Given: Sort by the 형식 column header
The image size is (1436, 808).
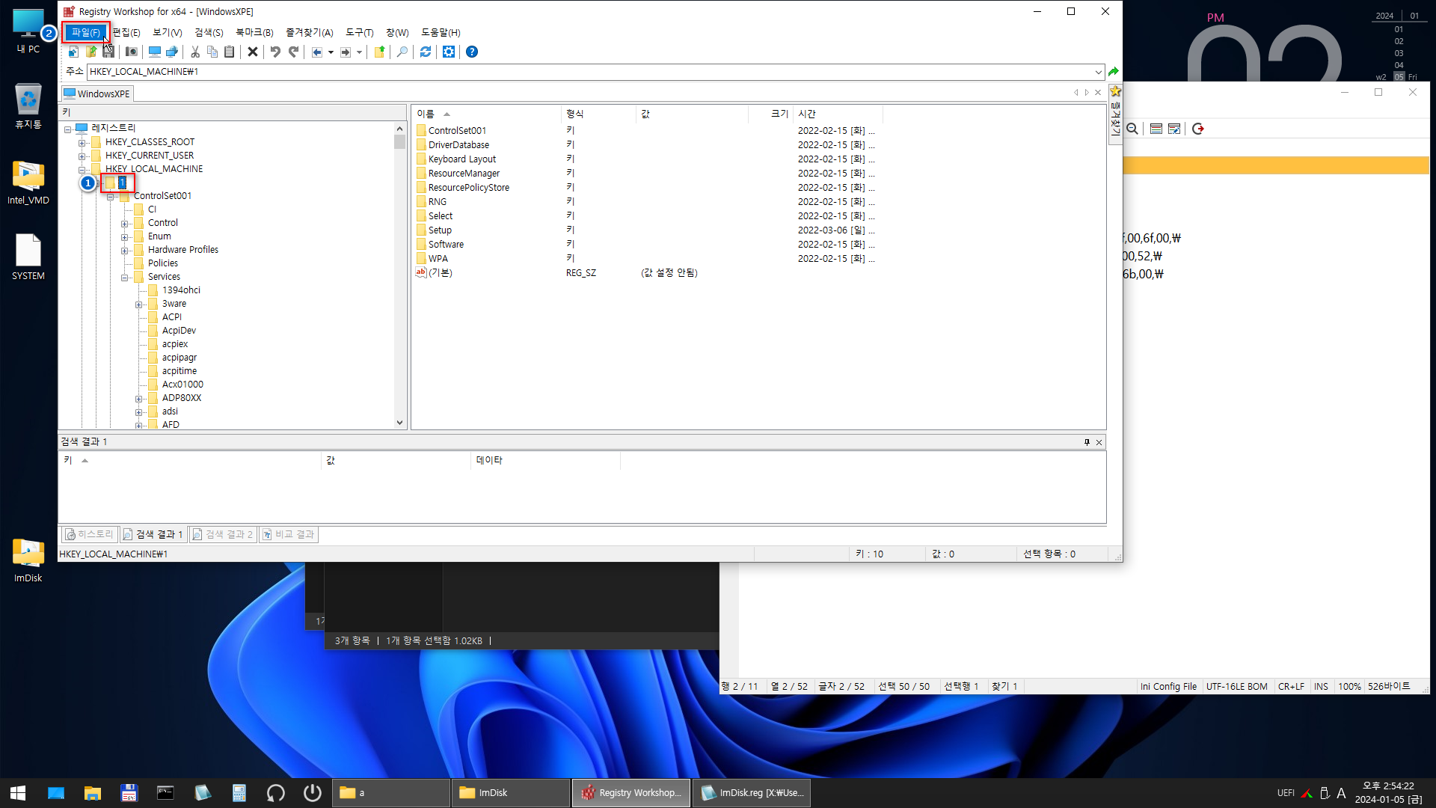Looking at the screenshot, I should (x=598, y=114).
